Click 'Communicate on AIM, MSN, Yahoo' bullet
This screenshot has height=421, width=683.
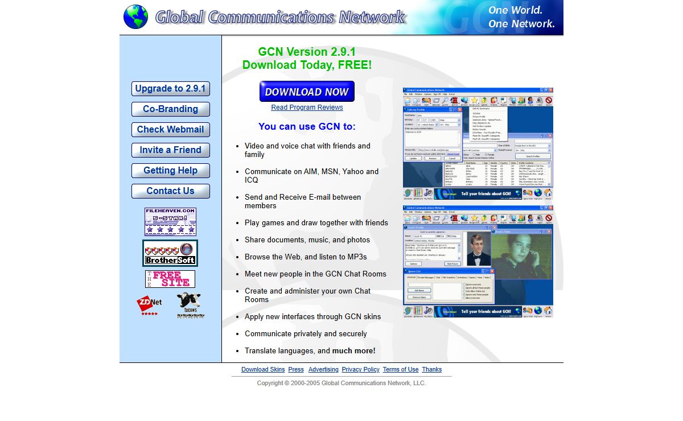pos(311,176)
